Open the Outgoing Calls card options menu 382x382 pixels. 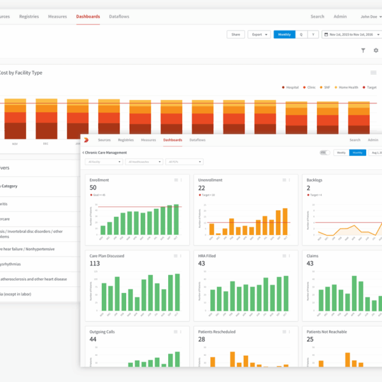pyautogui.click(x=181, y=332)
